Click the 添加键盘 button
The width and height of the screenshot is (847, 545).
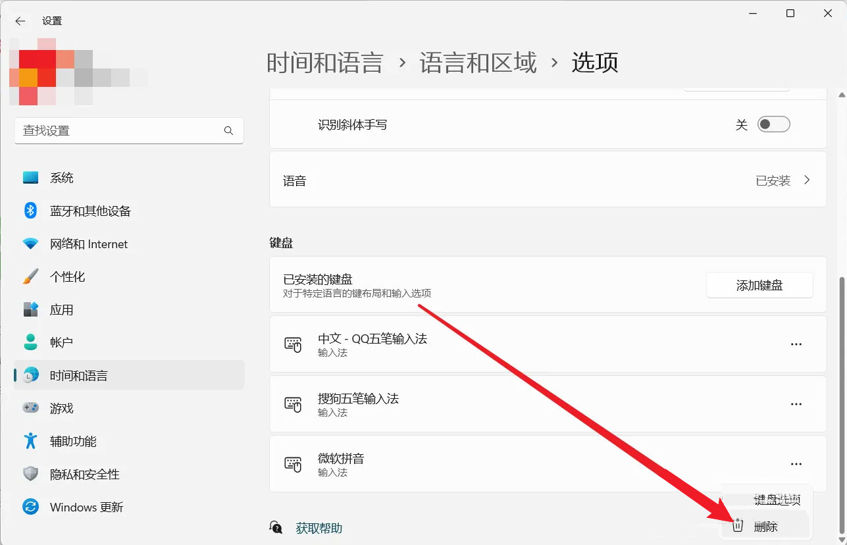759,285
